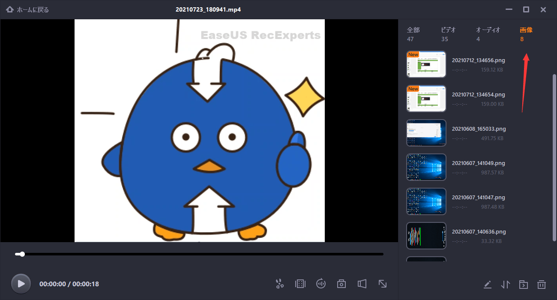This screenshot has height=300, width=557.
Task: Switch to the オーディオ tab
Action: click(488, 34)
